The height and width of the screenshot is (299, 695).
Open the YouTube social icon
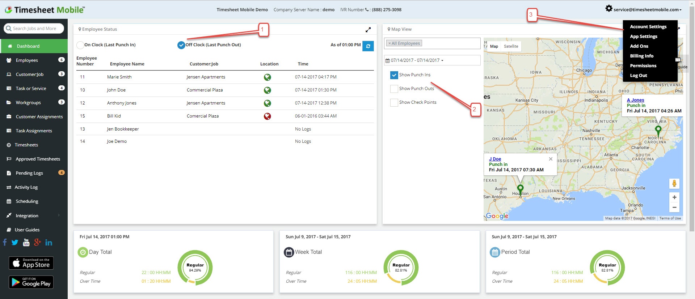pyautogui.click(x=26, y=242)
